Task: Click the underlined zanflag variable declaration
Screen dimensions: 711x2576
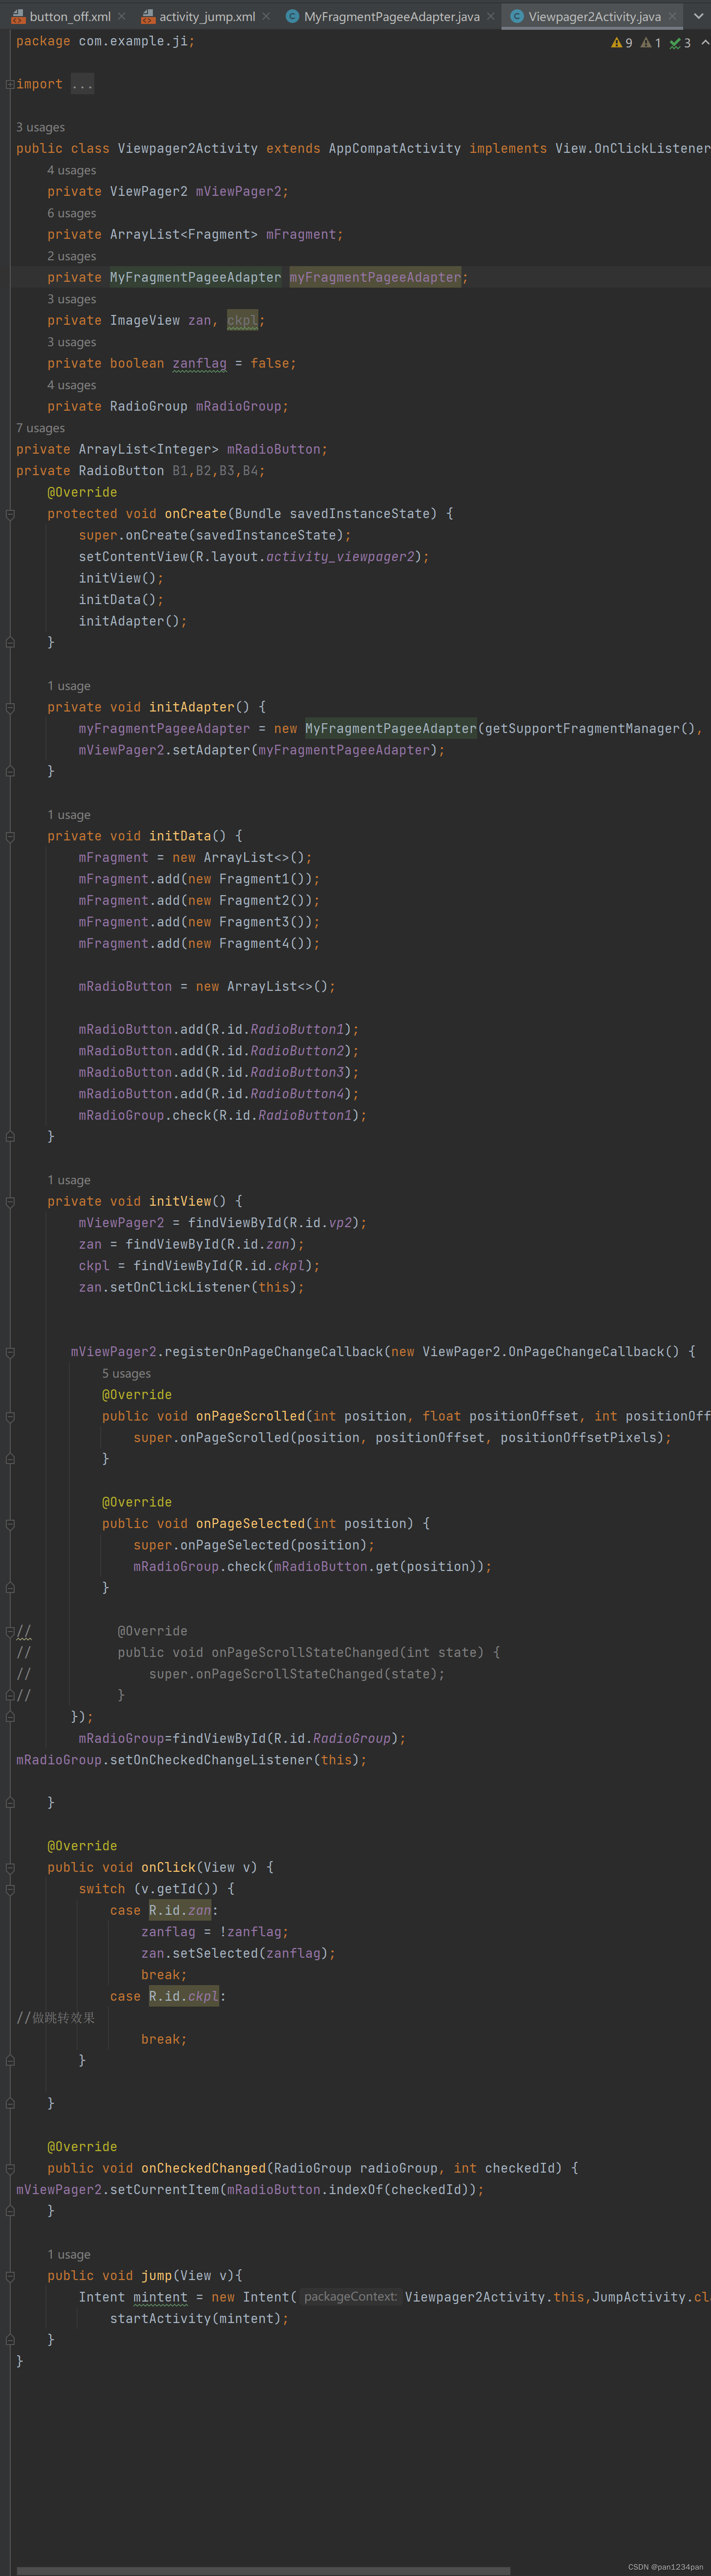Action: point(199,363)
